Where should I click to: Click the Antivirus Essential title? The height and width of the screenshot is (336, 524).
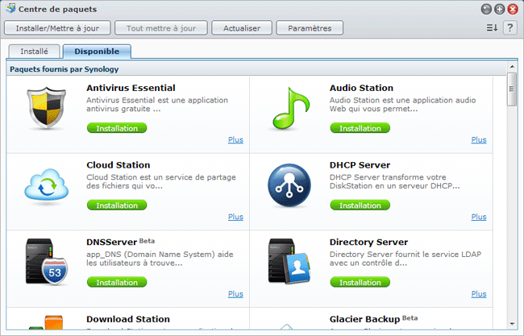pos(131,88)
